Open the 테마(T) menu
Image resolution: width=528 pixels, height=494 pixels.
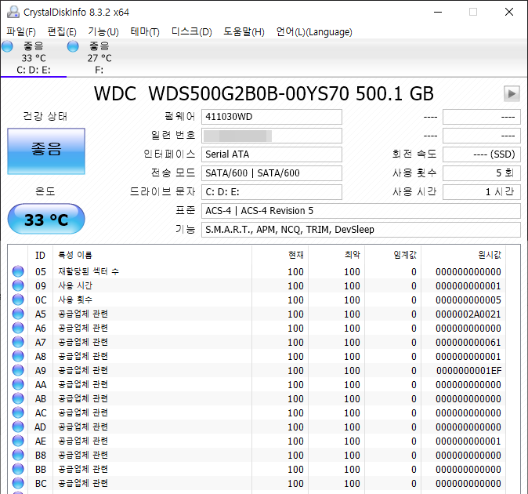[x=145, y=32]
